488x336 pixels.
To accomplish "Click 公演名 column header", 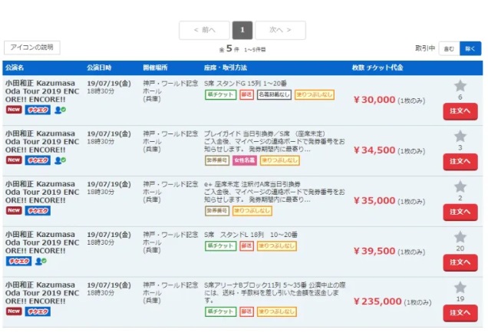I will (x=15, y=68).
